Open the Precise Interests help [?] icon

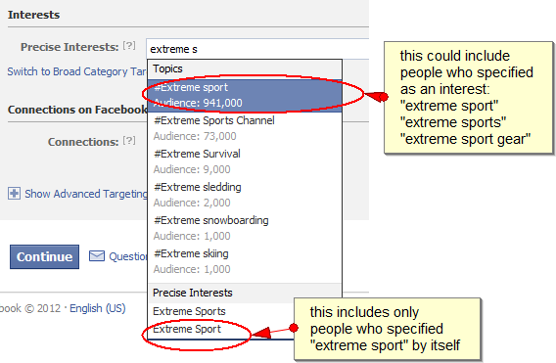click(129, 46)
